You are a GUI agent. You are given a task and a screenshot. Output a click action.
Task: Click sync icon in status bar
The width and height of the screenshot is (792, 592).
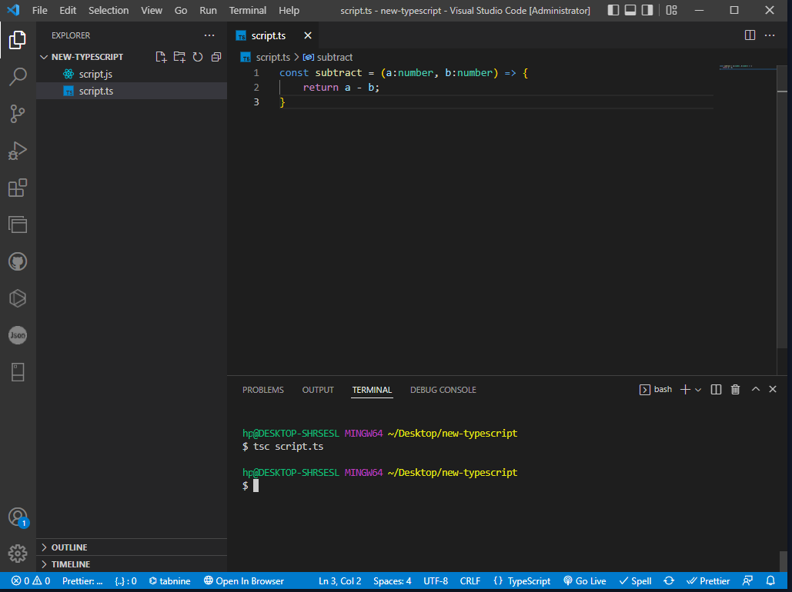pos(669,581)
